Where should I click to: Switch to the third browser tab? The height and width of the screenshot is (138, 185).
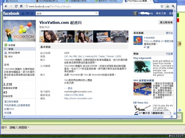[78, 1]
